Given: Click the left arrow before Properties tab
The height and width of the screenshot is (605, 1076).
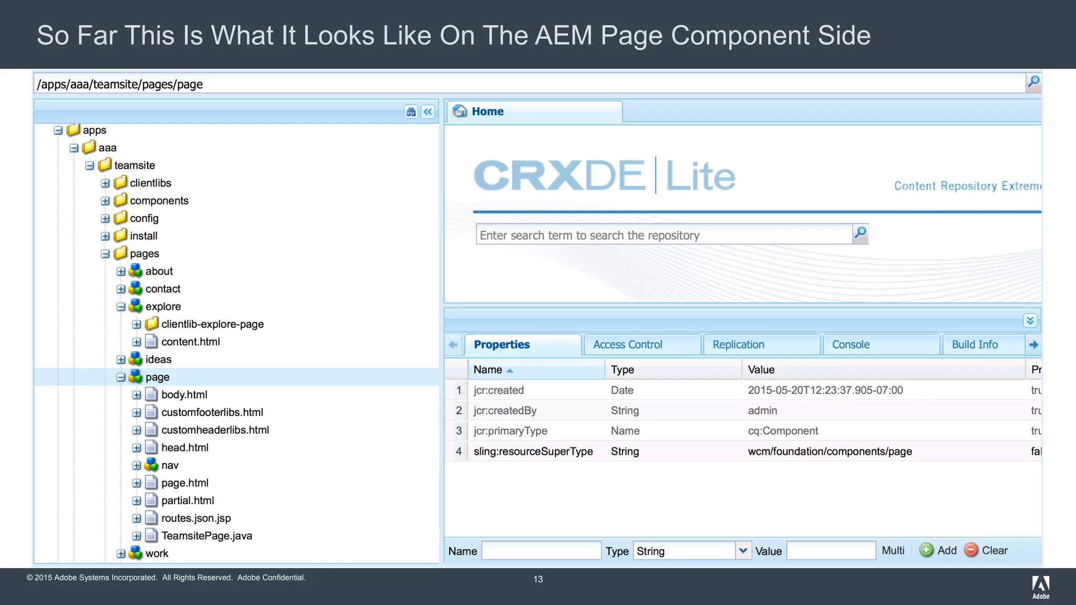Looking at the screenshot, I should point(453,345).
